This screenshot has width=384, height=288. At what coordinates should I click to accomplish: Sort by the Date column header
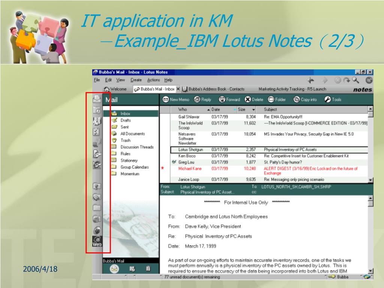click(223, 109)
